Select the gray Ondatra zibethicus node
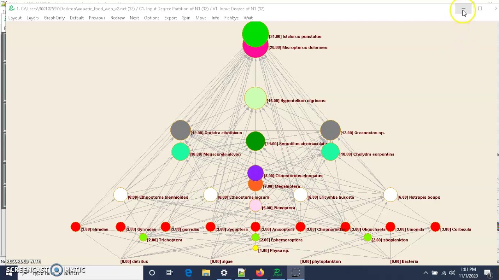Image resolution: width=499 pixels, height=280 pixels. tap(180, 130)
